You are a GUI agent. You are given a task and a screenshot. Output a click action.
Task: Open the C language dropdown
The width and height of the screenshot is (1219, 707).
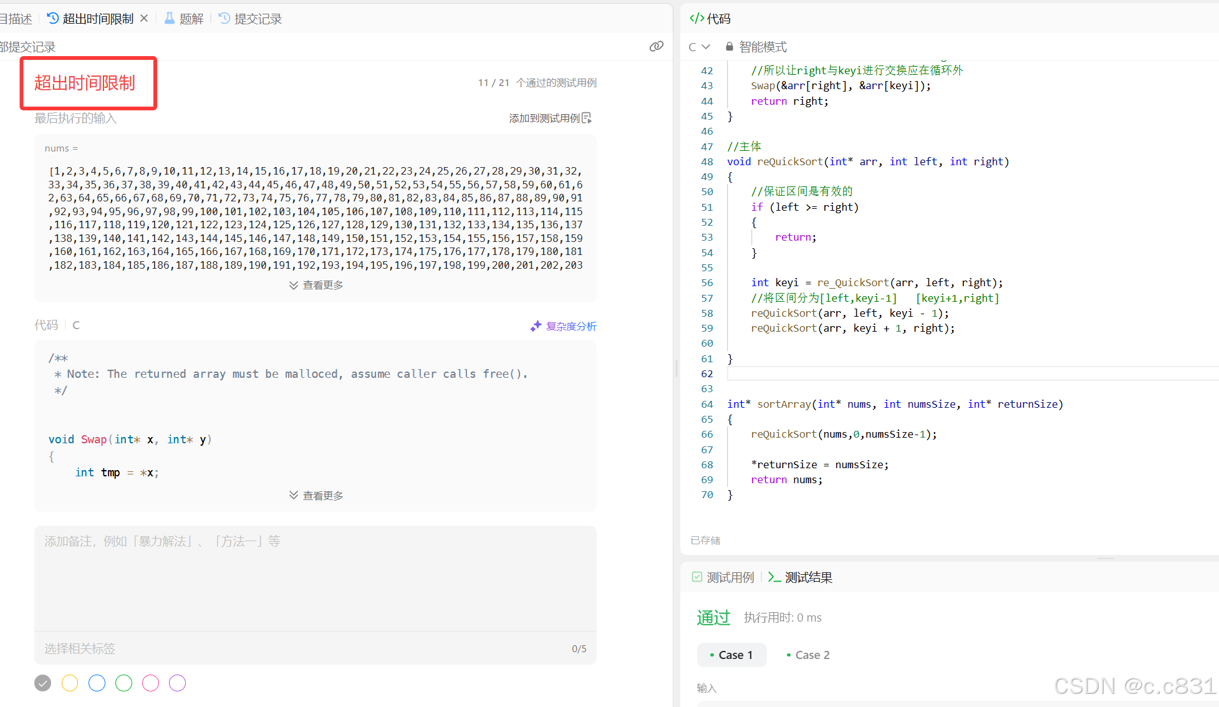(699, 47)
